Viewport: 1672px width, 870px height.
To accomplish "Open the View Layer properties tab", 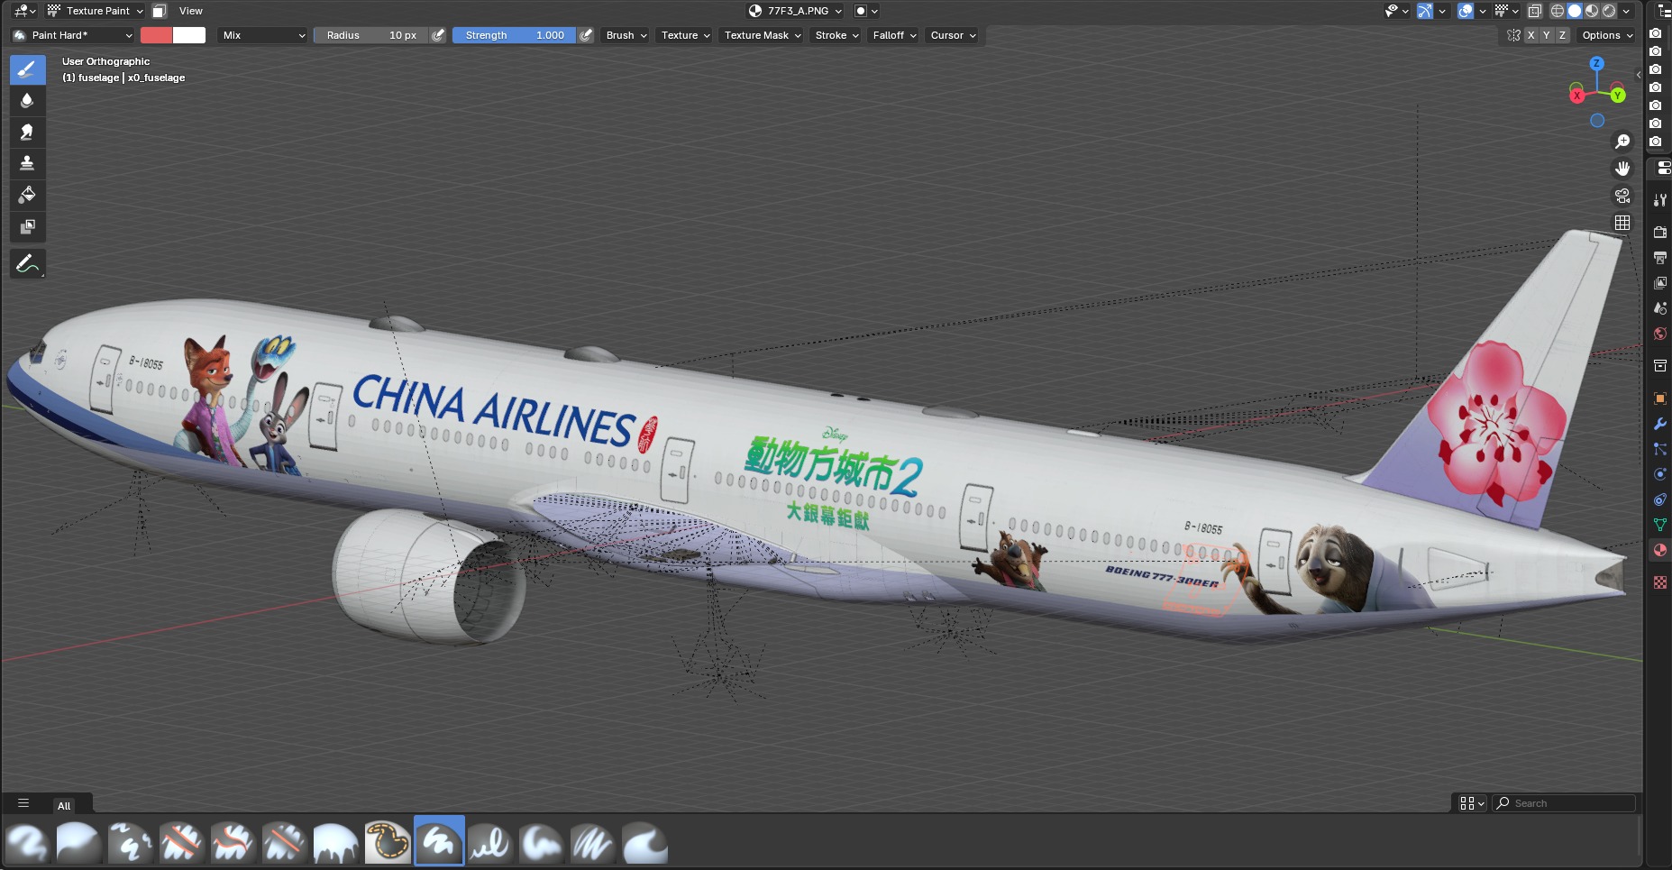I will point(1660,282).
